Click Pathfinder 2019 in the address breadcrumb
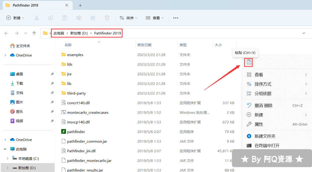This screenshot has height=172, width=312. [x=107, y=33]
